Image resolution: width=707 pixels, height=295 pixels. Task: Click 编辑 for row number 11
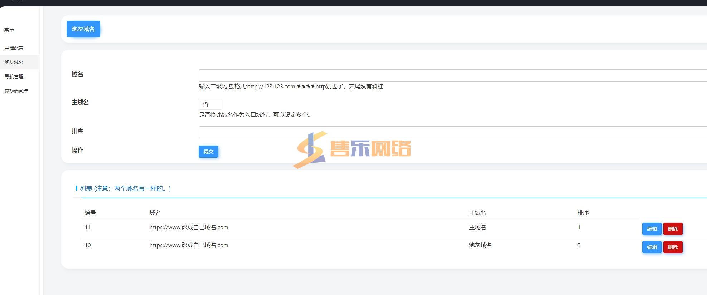pos(652,229)
